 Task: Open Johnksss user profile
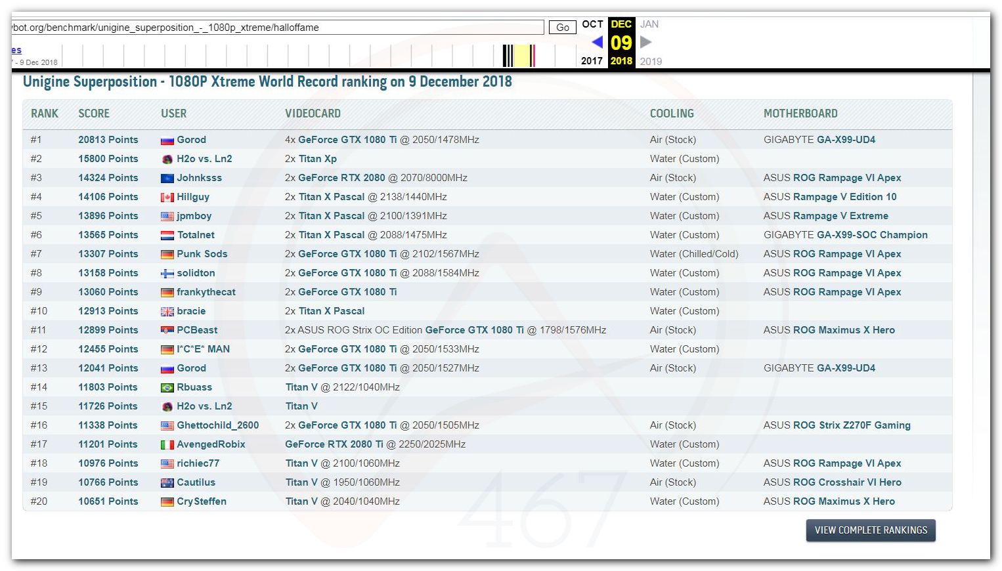(200, 178)
